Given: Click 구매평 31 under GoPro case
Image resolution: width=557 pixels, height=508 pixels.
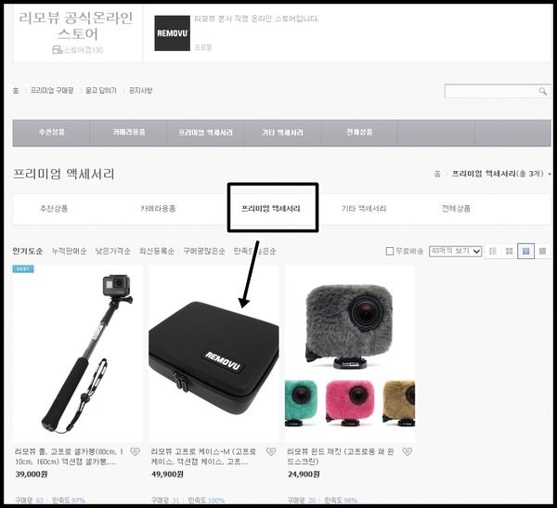Looking at the screenshot, I should pos(165,501).
